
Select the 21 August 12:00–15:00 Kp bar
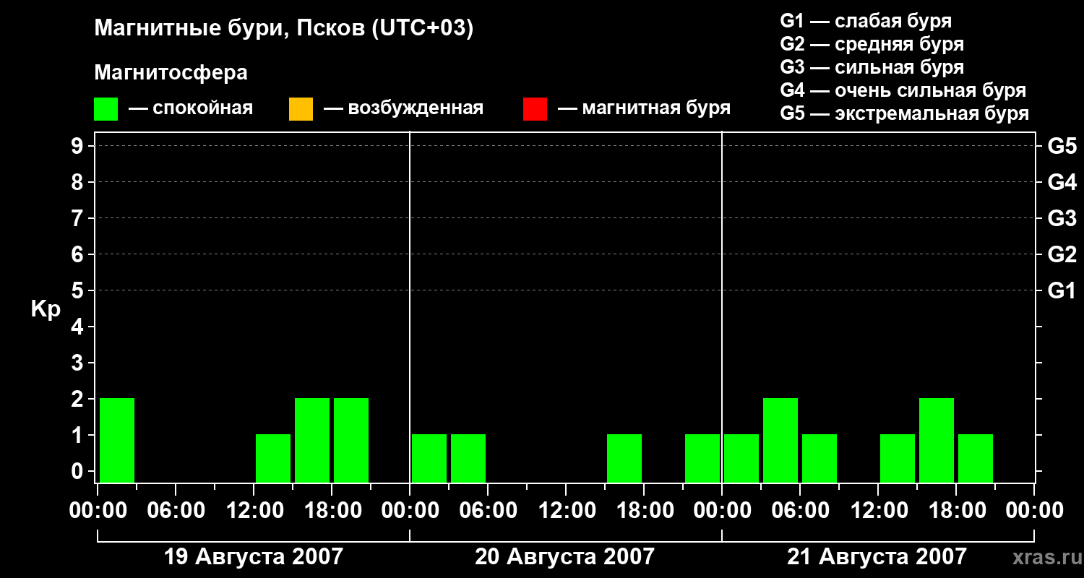898,458
